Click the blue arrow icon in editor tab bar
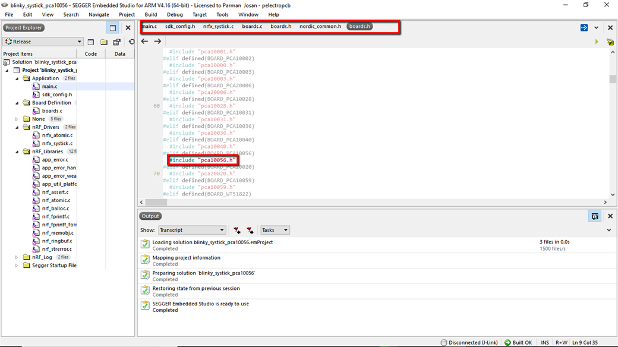Image resolution: width=618 pixels, height=347 pixels. coord(584,27)
